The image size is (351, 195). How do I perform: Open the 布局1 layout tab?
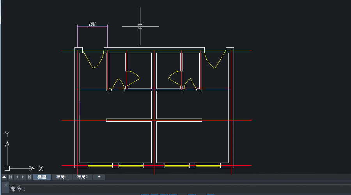(62, 177)
